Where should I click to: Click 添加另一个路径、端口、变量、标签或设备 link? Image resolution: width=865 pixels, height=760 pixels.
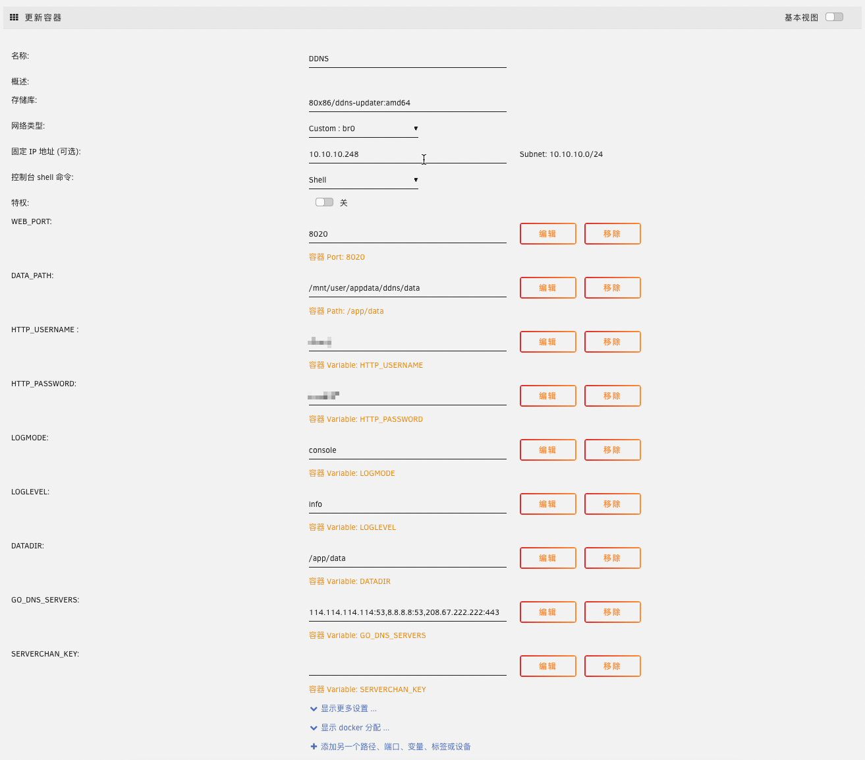click(x=396, y=747)
